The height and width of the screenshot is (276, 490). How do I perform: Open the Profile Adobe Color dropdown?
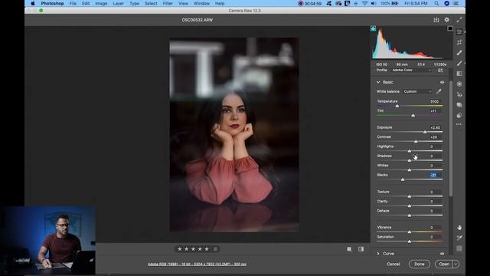[412, 71]
